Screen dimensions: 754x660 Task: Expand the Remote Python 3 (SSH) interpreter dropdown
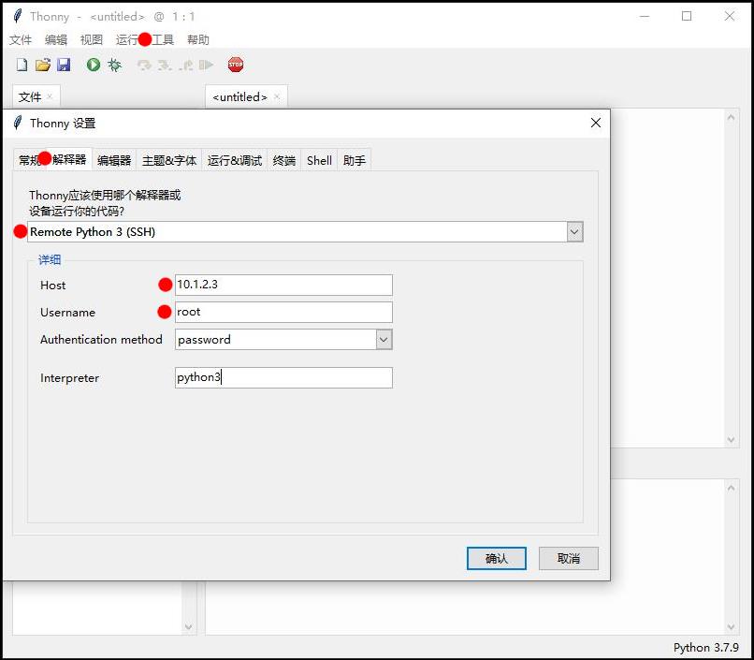(x=574, y=232)
